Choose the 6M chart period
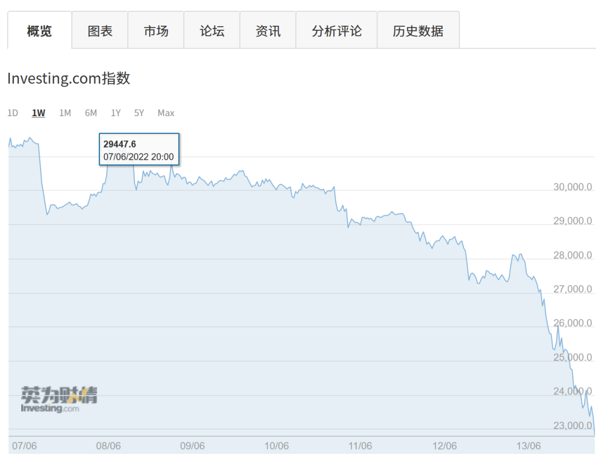 click(90, 113)
